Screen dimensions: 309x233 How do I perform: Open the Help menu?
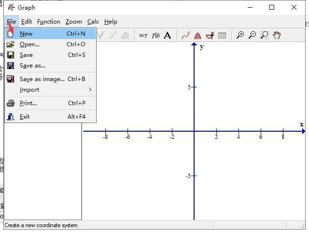111,22
